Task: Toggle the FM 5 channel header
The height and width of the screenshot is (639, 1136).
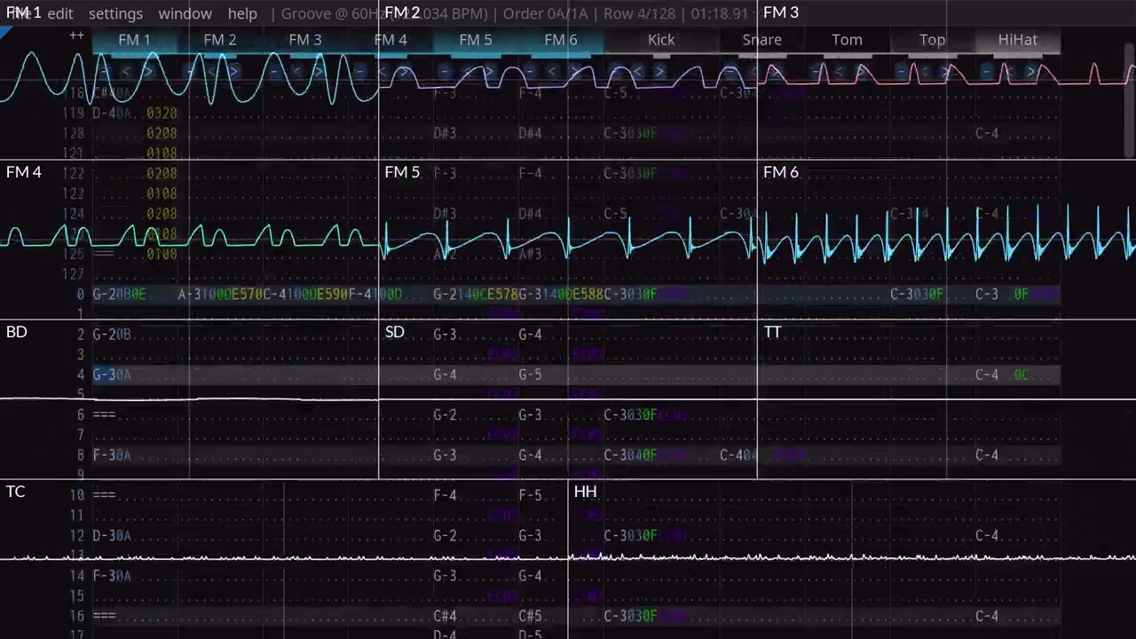Action: tap(475, 40)
